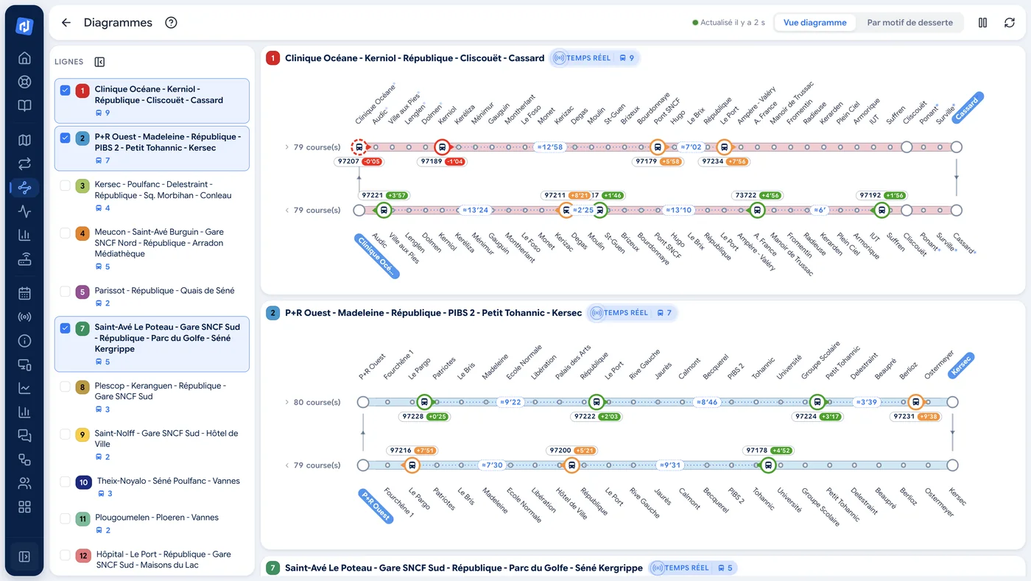Collapse the Lignes panel

tap(100, 62)
